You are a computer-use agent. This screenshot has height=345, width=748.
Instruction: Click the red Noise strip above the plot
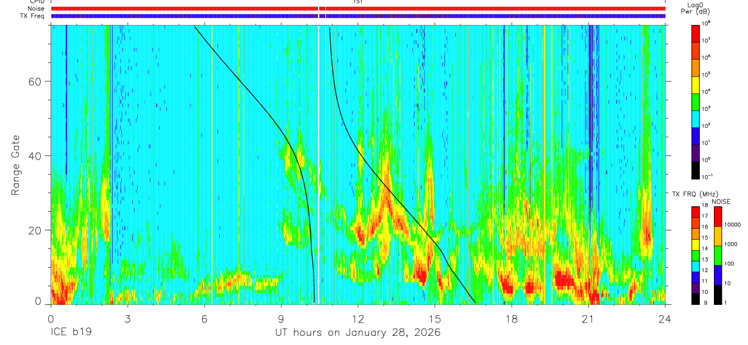[358, 9]
